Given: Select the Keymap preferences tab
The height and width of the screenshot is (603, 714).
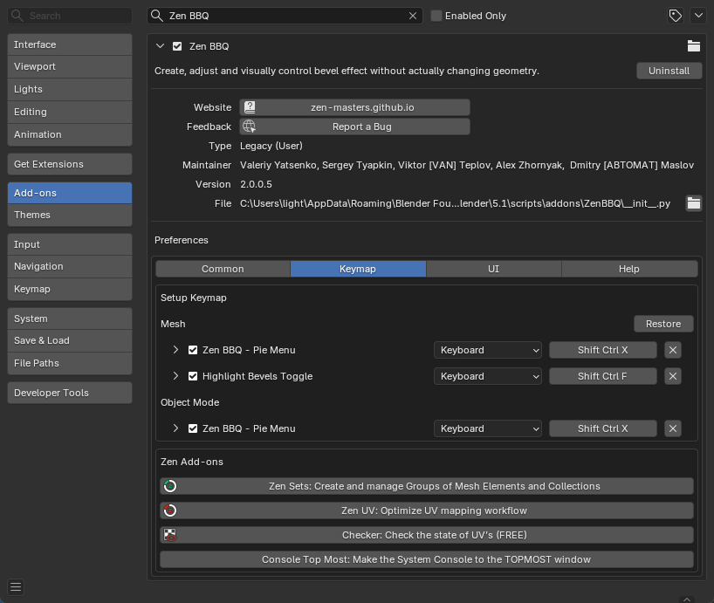Looking at the screenshot, I should coord(358,269).
